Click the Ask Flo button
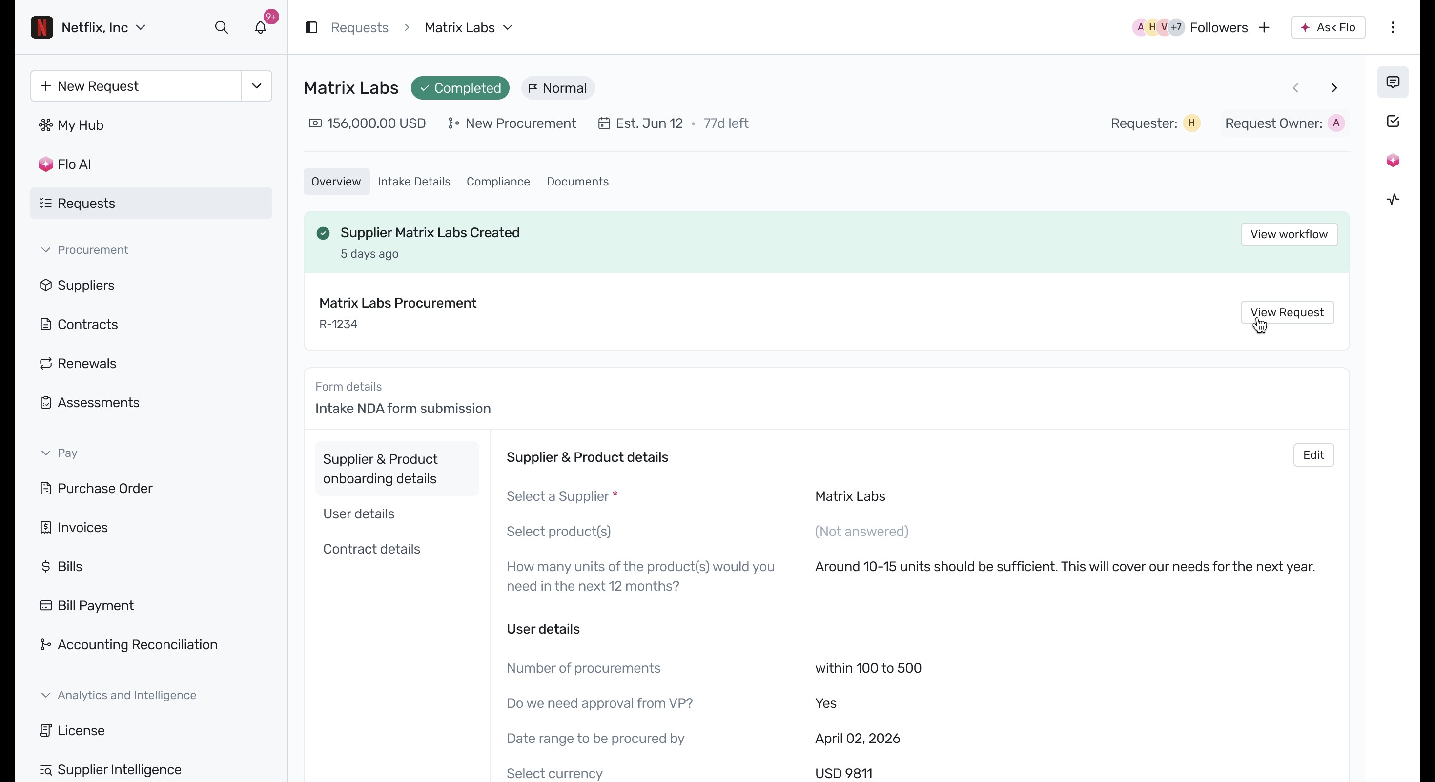The width and height of the screenshot is (1435, 782). click(1328, 27)
